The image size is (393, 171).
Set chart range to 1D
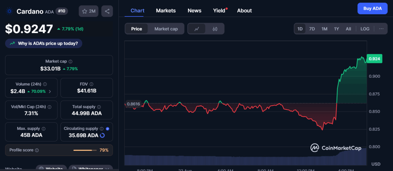[x=300, y=29]
